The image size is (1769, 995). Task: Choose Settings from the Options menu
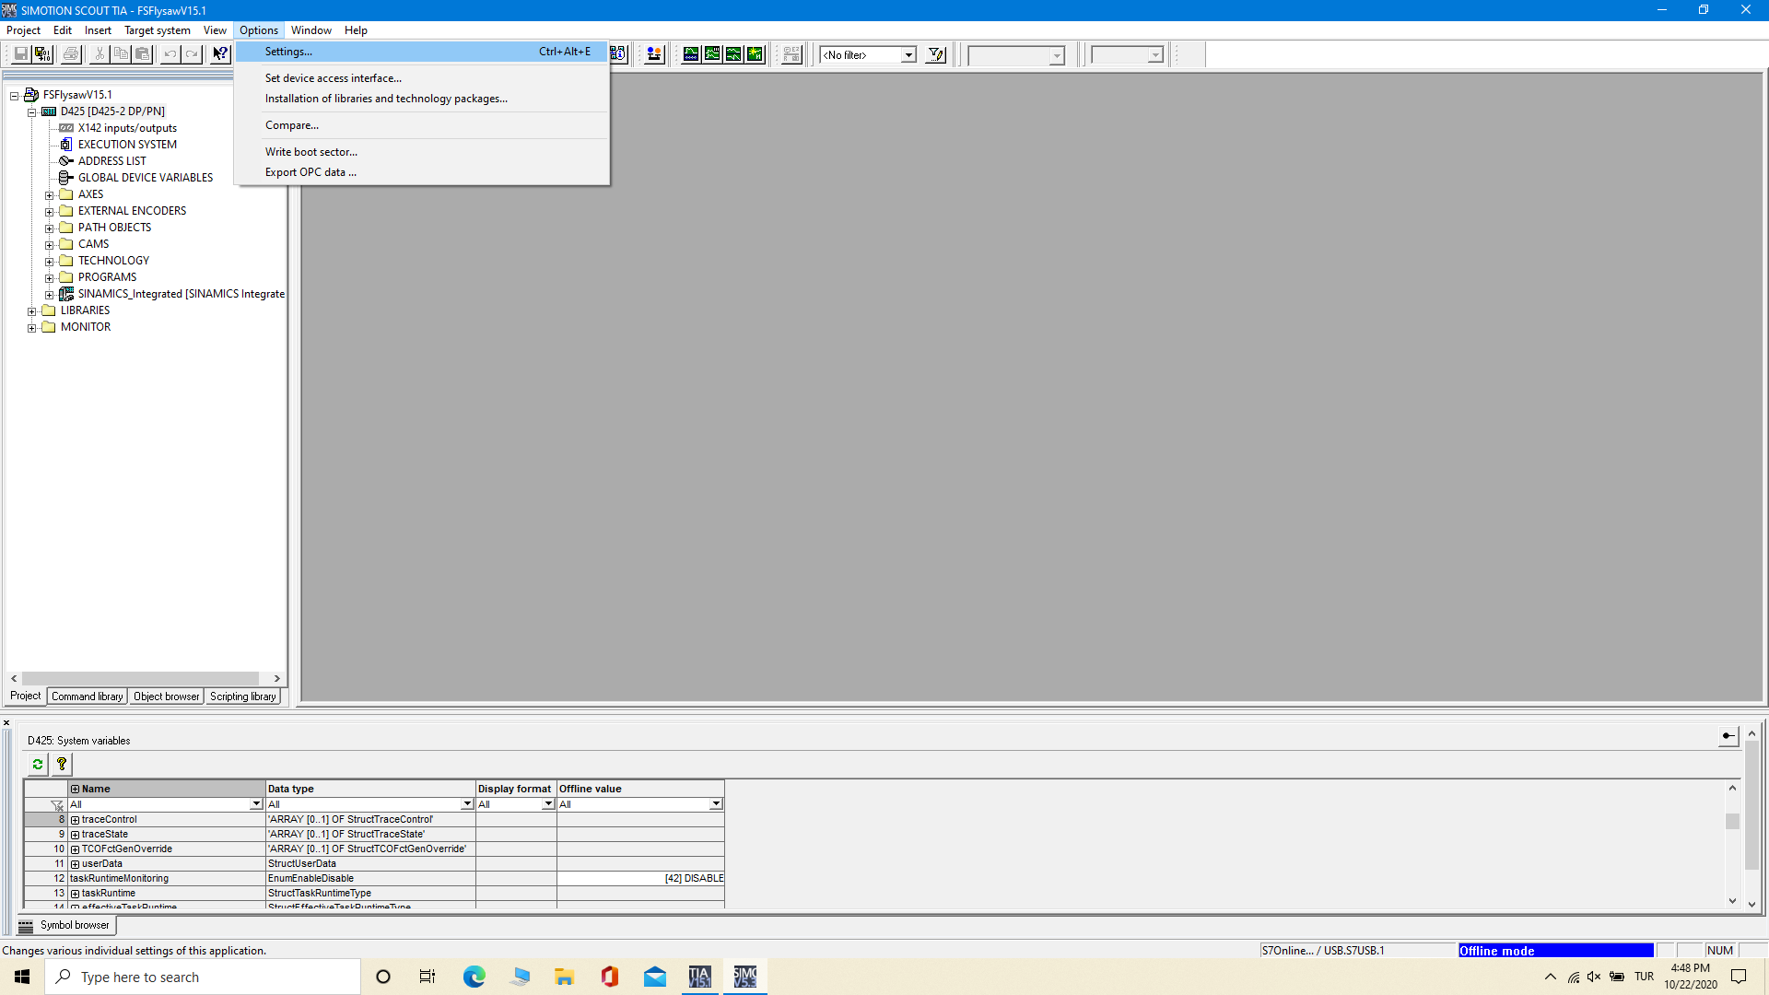288,51
